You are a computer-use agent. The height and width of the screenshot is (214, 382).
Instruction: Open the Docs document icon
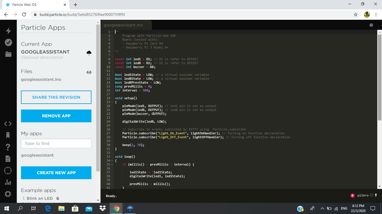(8, 159)
